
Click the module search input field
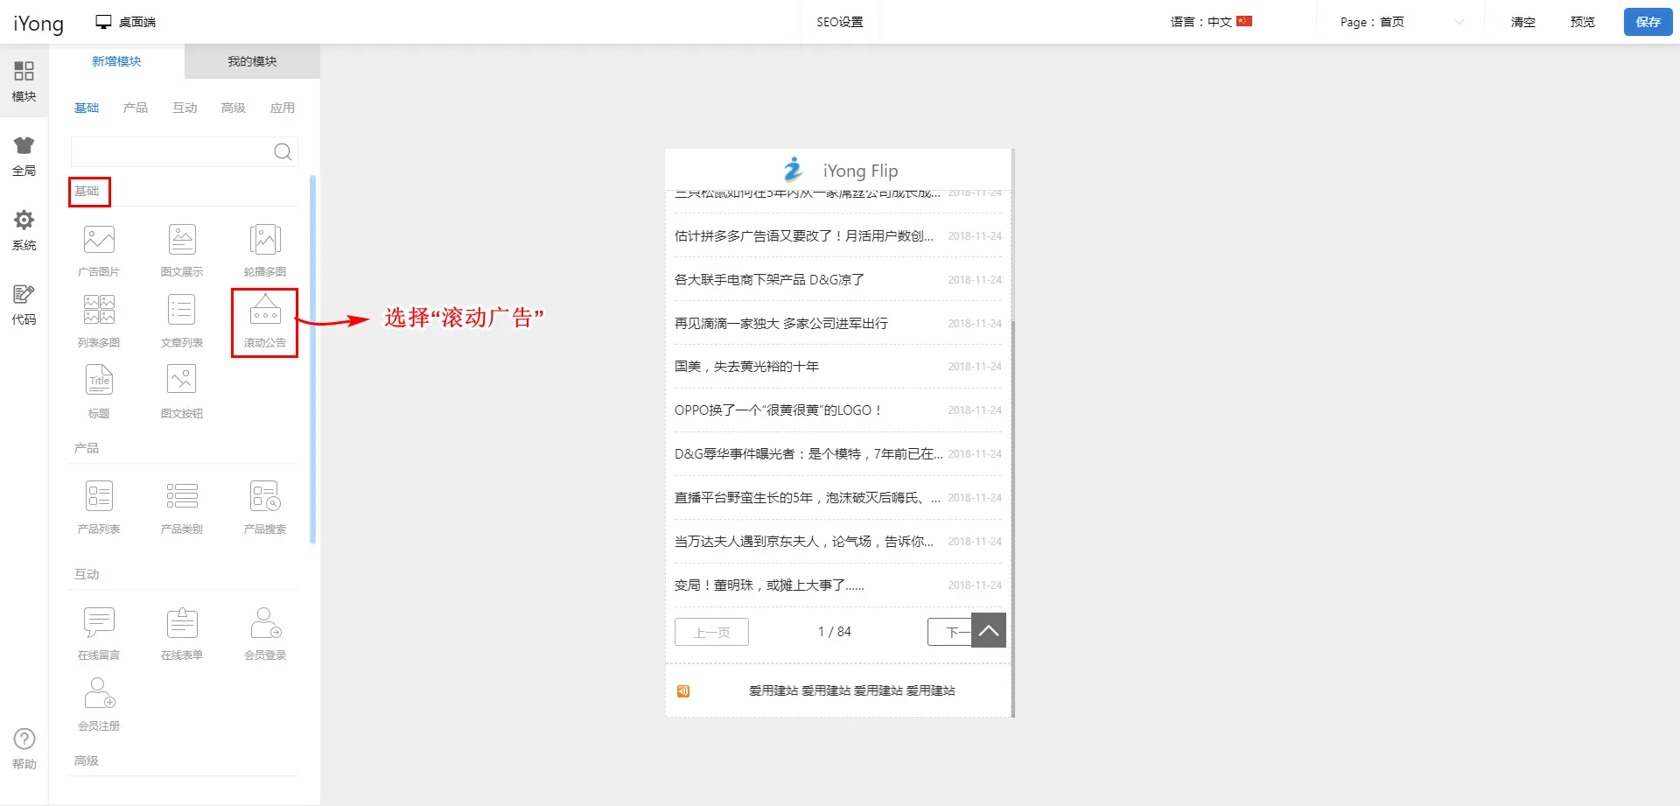point(171,152)
